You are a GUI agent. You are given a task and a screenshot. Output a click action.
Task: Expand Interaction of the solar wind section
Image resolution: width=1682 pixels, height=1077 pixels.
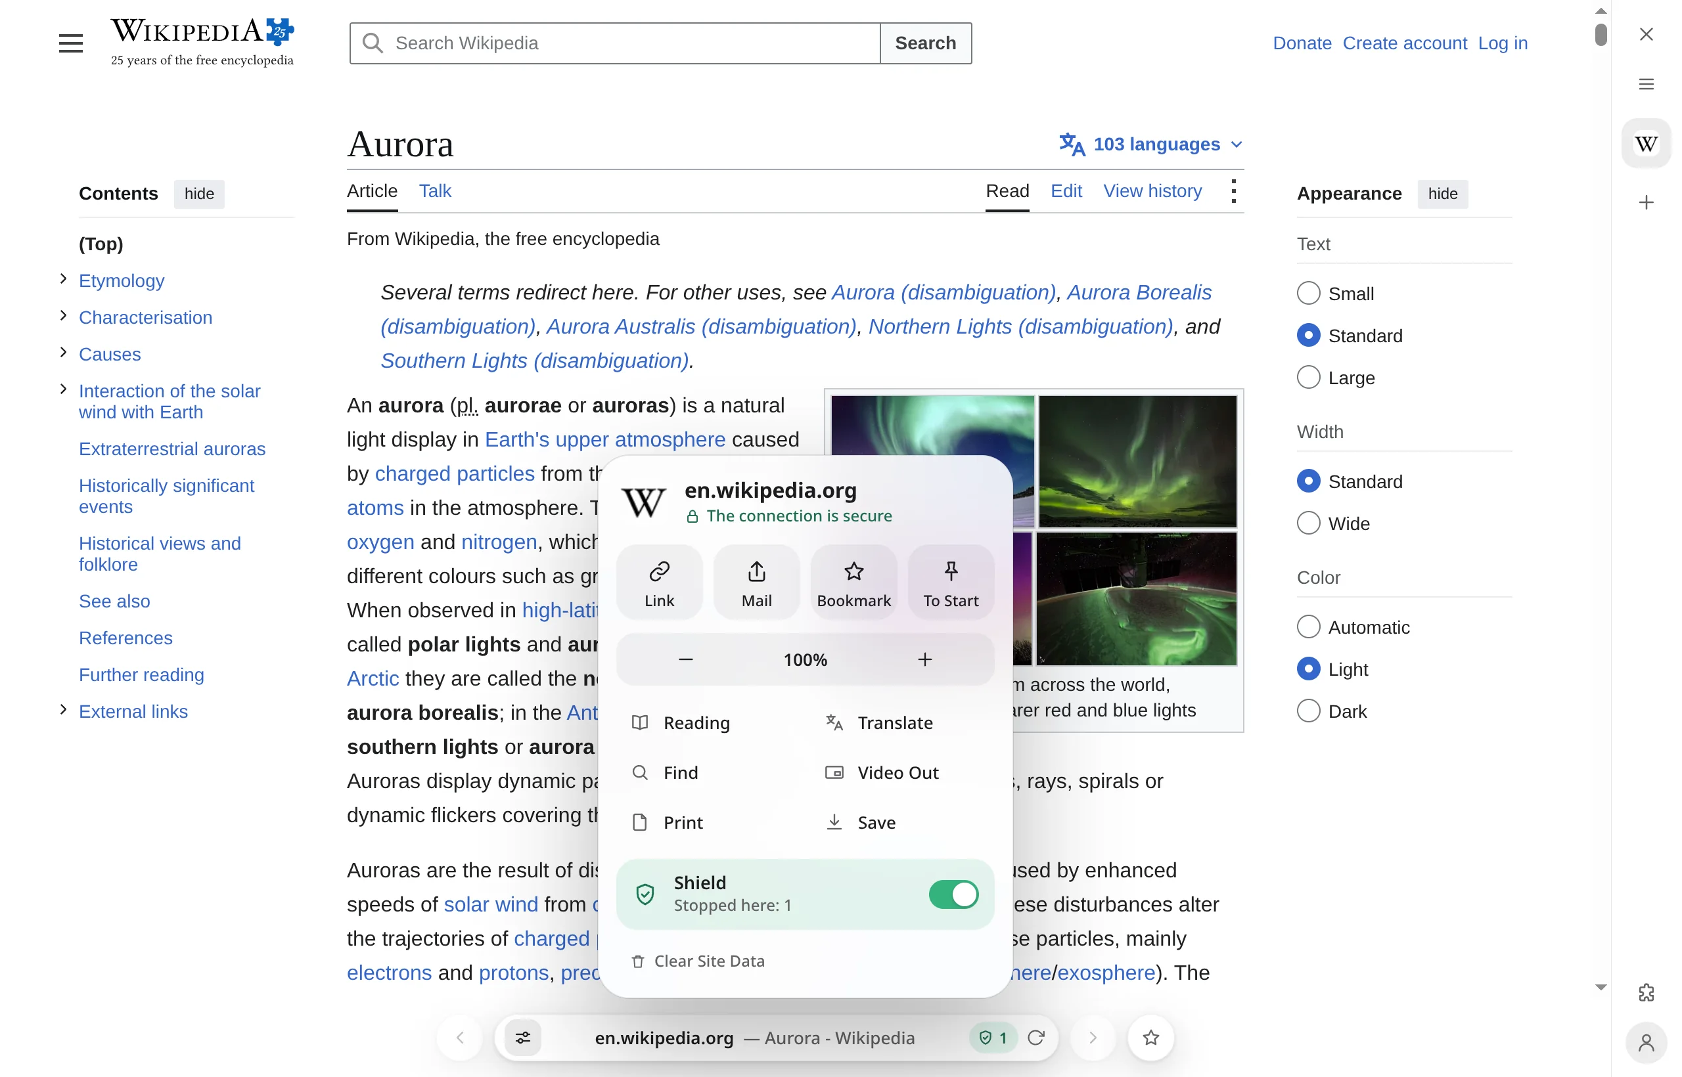[x=63, y=389]
